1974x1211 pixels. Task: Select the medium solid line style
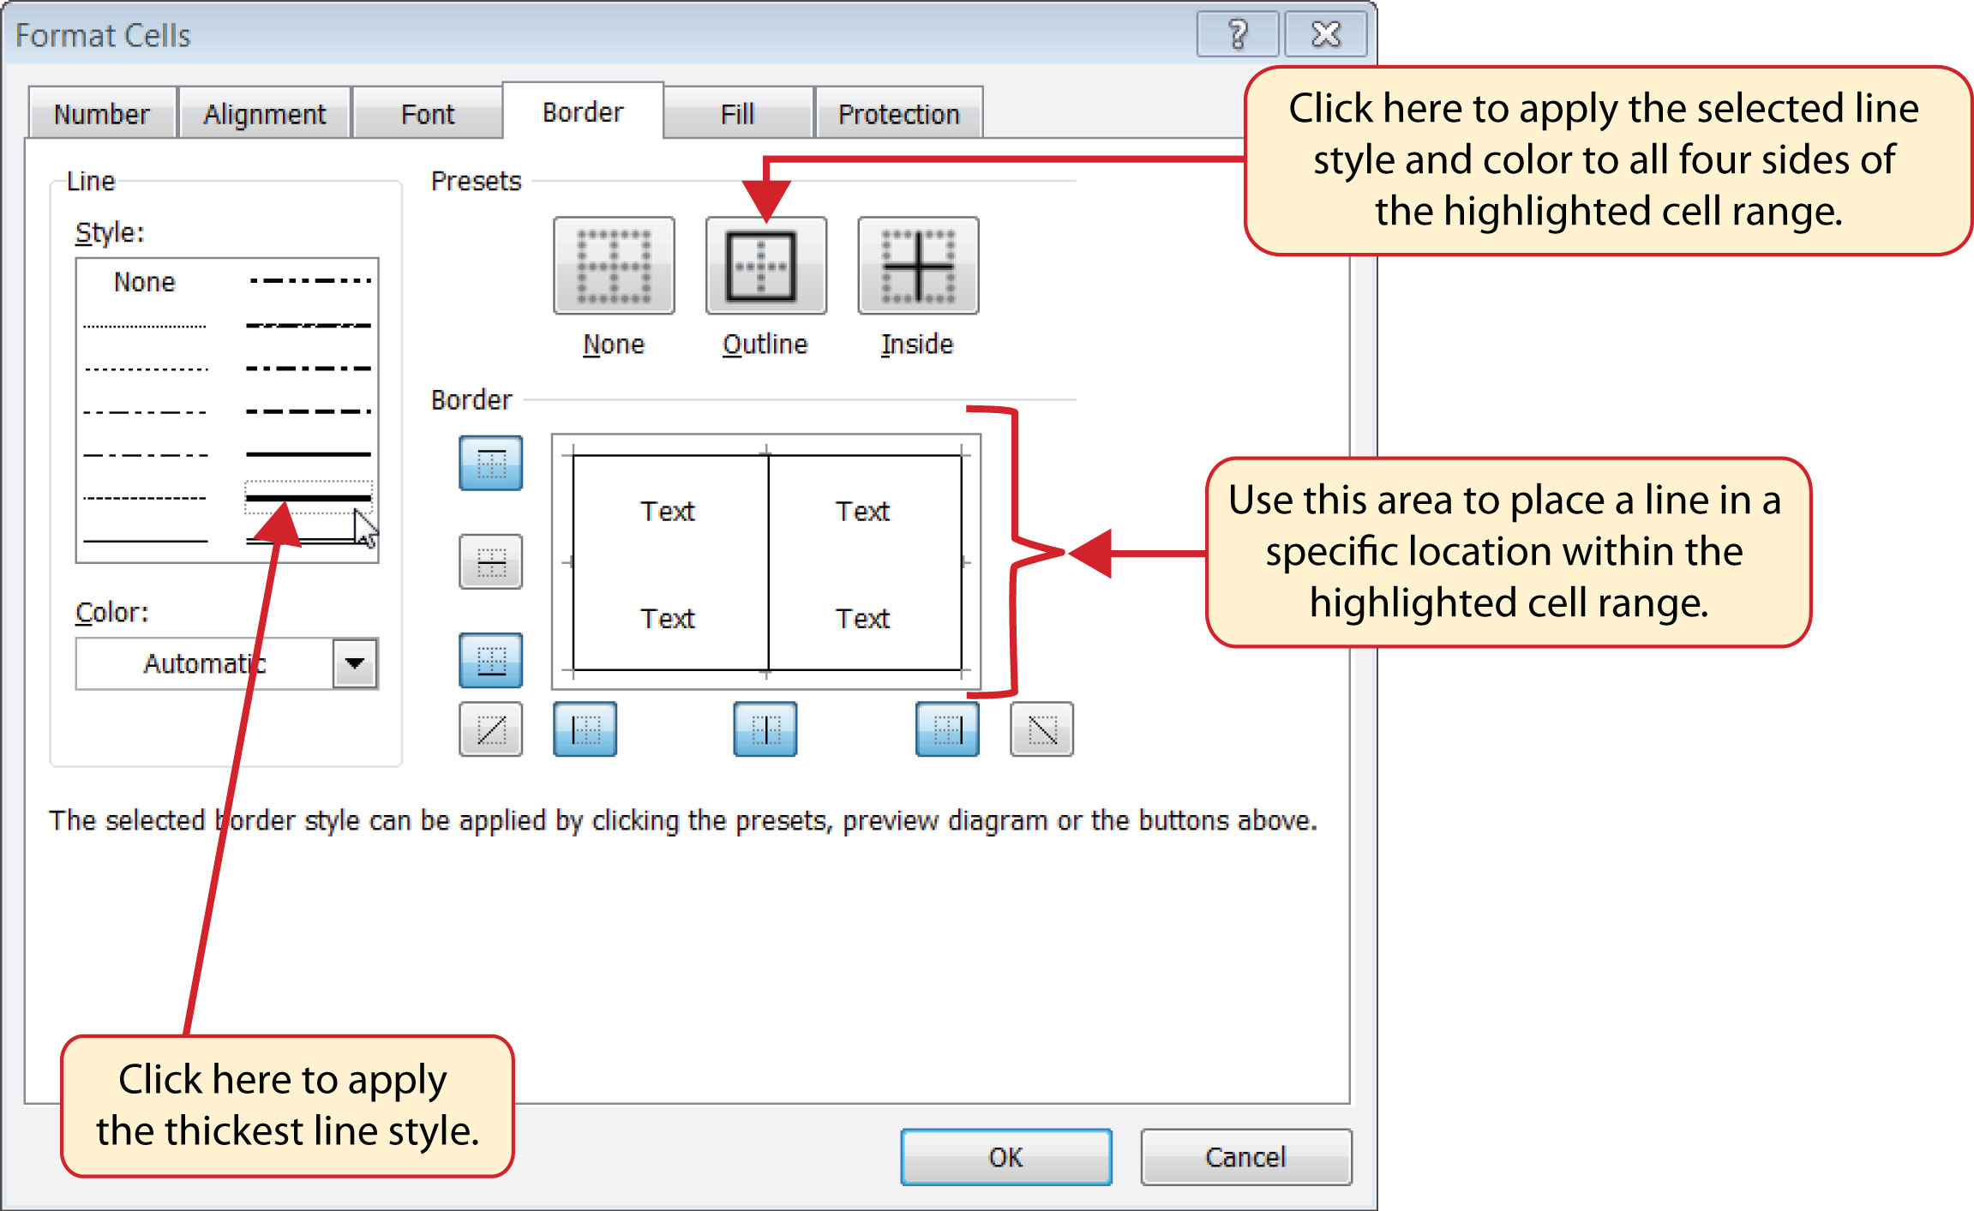click(x=309, y=454)
